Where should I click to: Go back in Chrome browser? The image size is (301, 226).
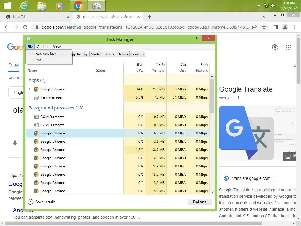[x=6, y=27]
